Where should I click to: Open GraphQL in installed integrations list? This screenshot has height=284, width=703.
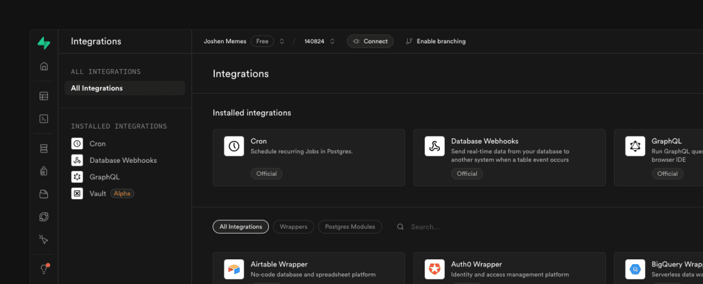tap(104, 177)
